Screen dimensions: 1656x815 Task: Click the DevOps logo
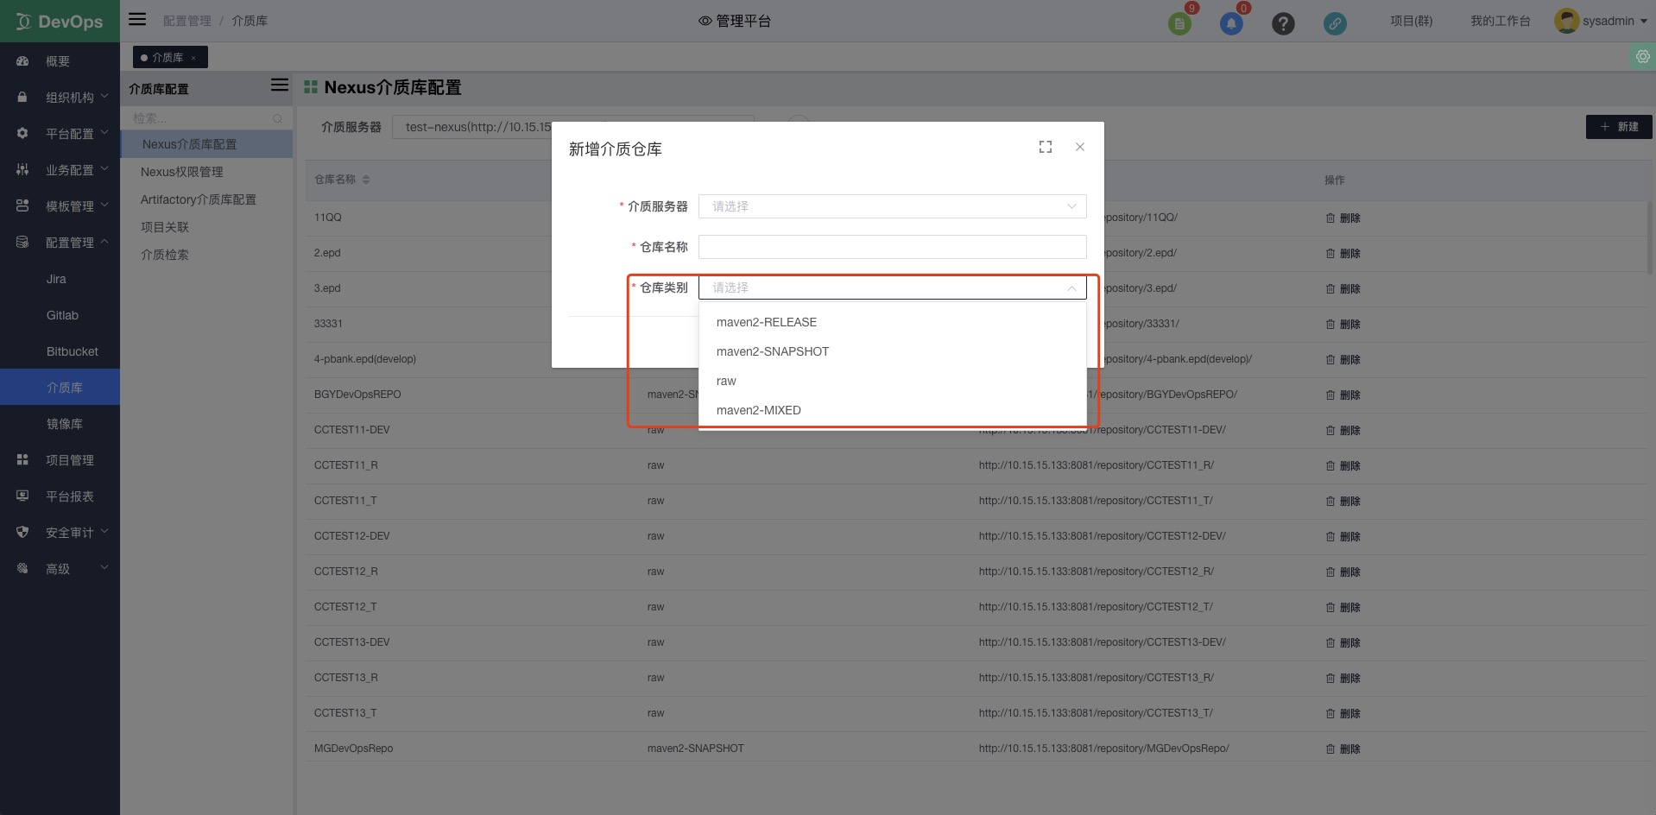[x=60, y=21]
